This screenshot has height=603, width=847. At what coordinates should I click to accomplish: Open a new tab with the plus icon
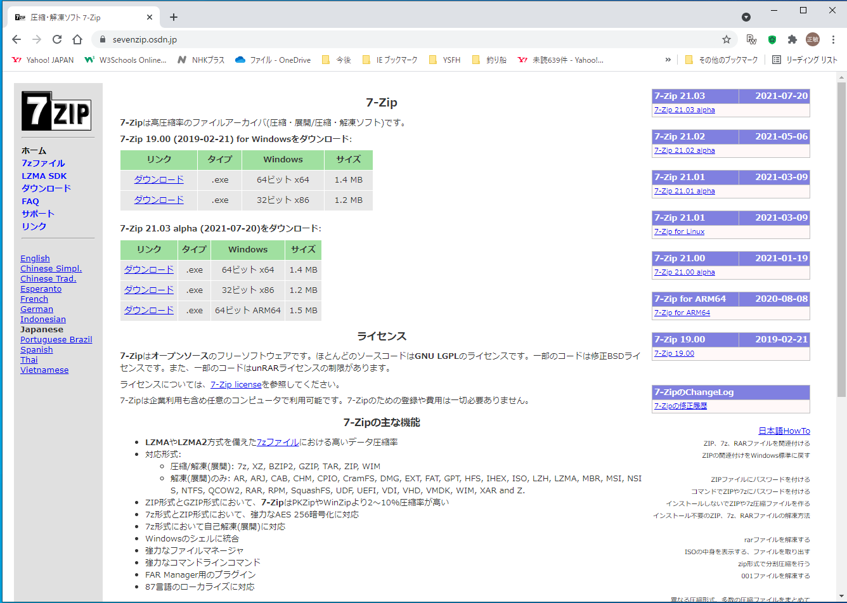pyautogui.click(x=174, y=17)
